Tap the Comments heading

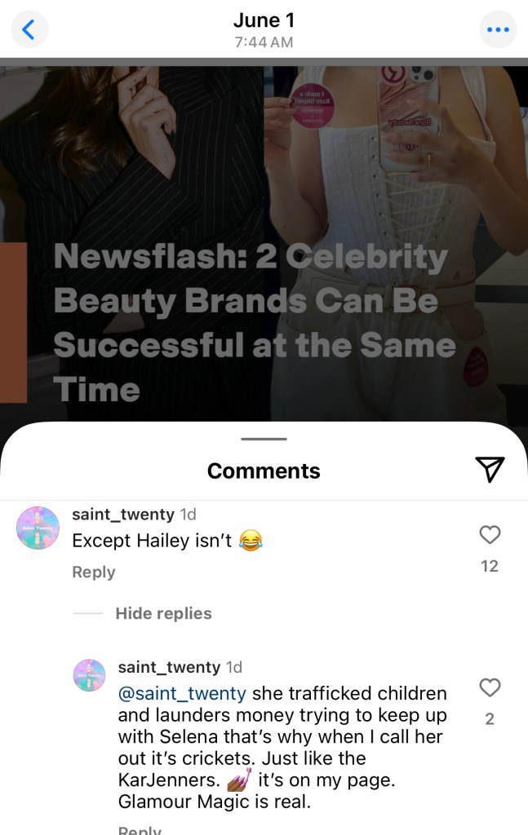[x=264, y=471]
